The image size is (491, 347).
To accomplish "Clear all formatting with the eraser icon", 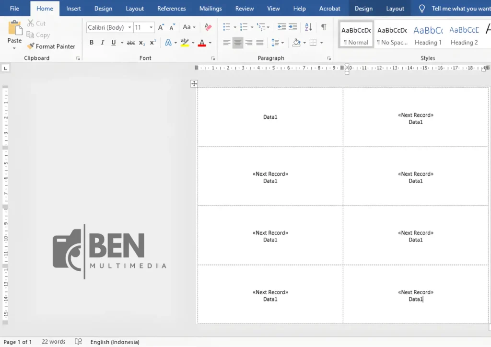I will click(207, 27).
